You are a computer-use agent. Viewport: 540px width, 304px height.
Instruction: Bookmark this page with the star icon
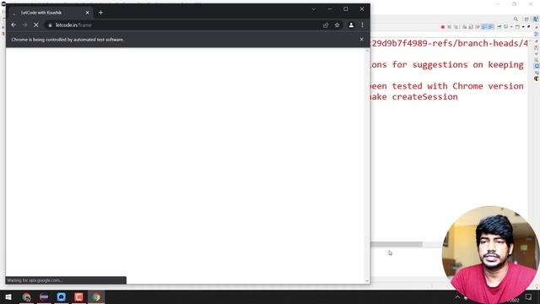pos(337,24)
